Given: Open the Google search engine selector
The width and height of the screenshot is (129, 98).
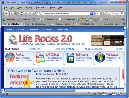Looking at the screenshot, I should [x=107, y=13].
